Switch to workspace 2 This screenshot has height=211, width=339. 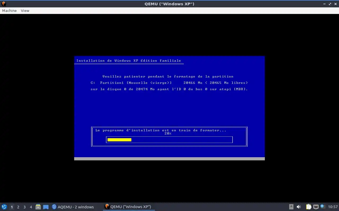click(x=18, y=207)
